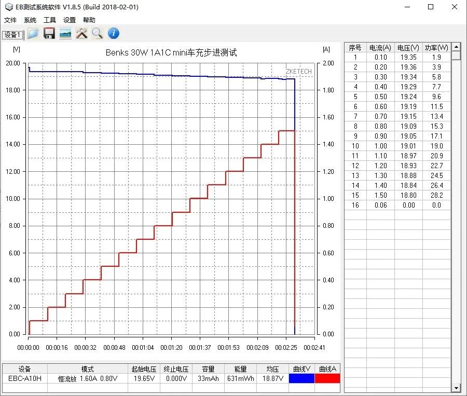The image size is (467, 396).
Task: Click the energy value 631mWh
Action: click(240, 378)
